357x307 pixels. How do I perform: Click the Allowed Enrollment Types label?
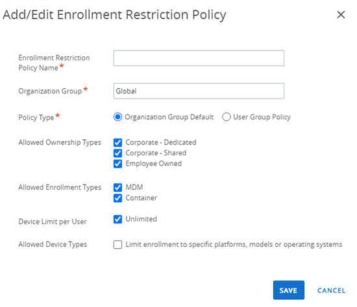[x=60, y=187]
